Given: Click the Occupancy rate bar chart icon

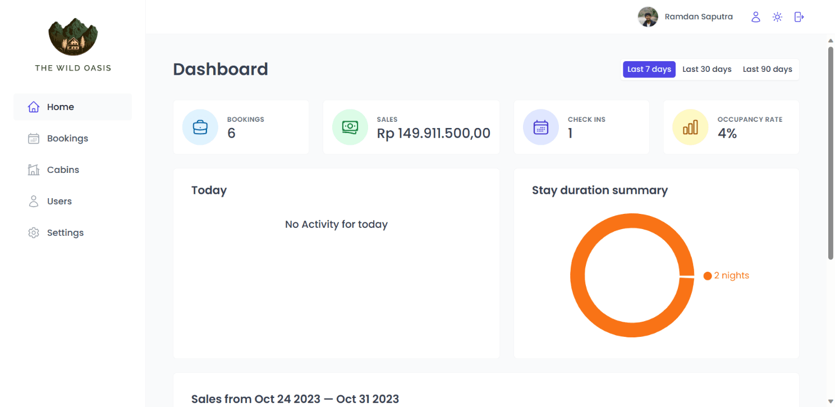Looking at the screenshot, I should [690, 127].
